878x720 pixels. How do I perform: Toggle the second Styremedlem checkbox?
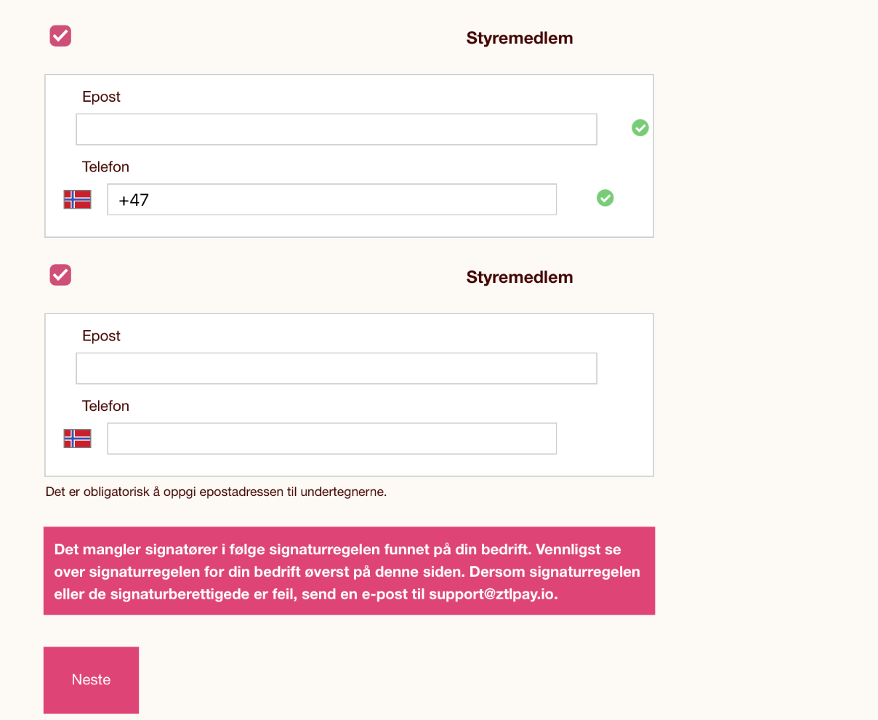coord(60,275)
